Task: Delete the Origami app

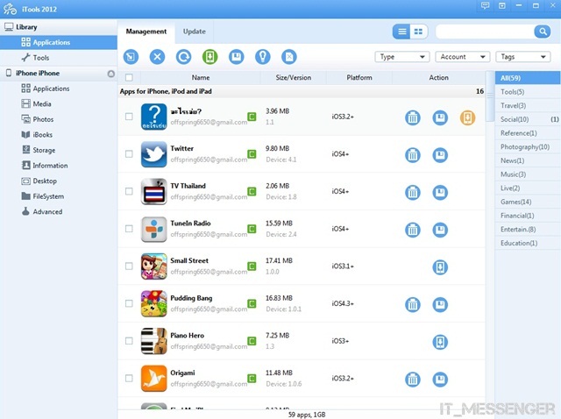Action: [x=413, y=380]
